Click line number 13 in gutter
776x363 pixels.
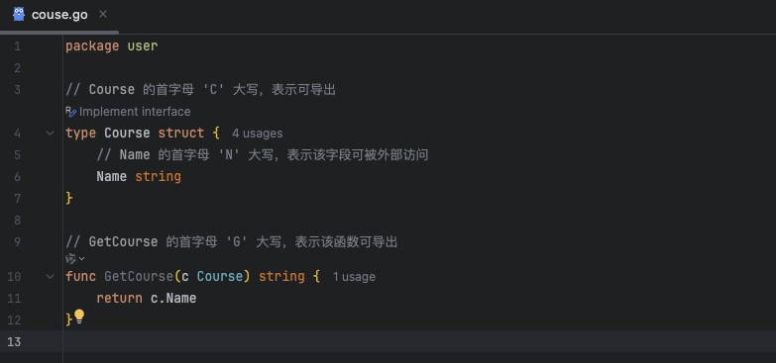point(14,342)
